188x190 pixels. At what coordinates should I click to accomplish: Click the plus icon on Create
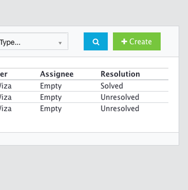tap(124, 42)
